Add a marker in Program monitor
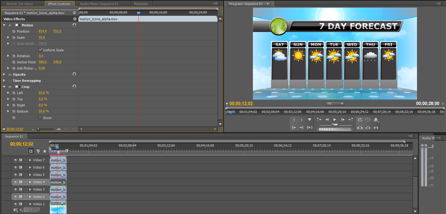Image resolution: width=446 pixels, height=214 pixels. point(309,120)
